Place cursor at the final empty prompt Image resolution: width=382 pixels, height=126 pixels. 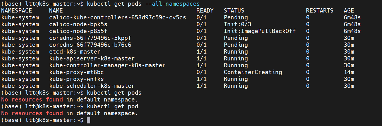(89, 120)
